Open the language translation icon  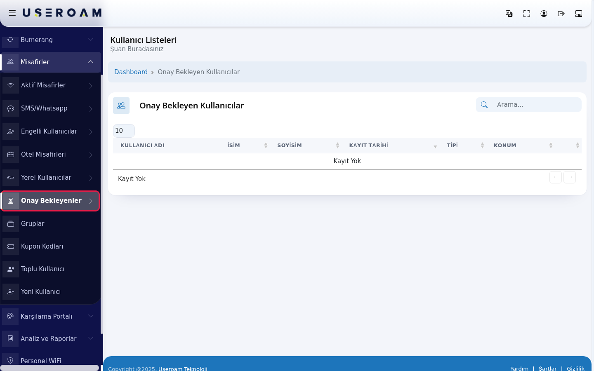(509, 14)
